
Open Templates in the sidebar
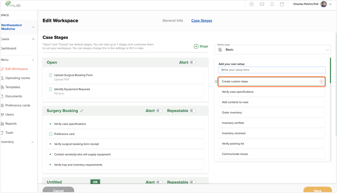[x=13, y=87]
